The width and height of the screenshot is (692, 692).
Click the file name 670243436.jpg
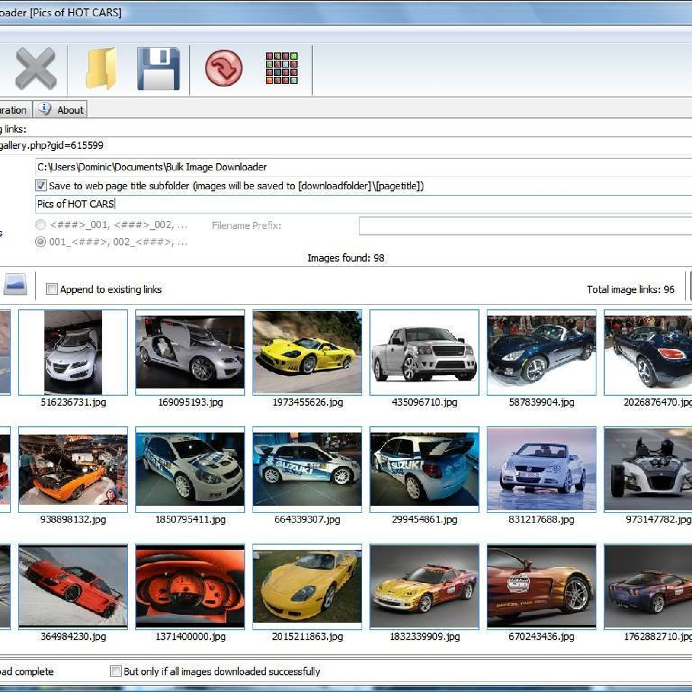coord(541,637)
